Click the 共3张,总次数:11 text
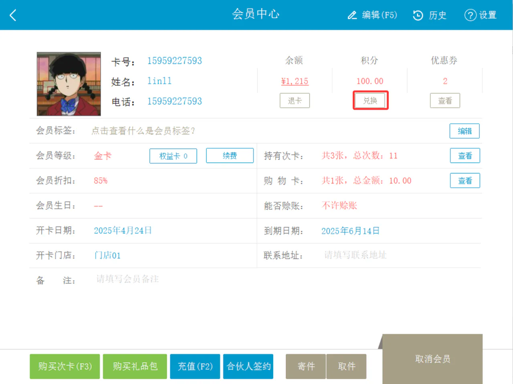This screenshot has height=384, width=513. 360,156
